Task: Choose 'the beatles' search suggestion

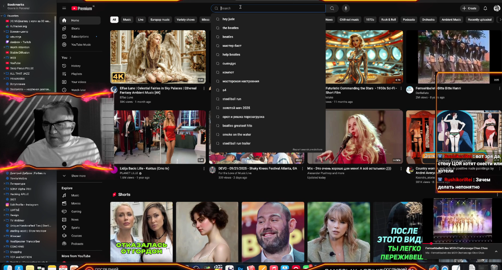Action: (x=268, y=28)
